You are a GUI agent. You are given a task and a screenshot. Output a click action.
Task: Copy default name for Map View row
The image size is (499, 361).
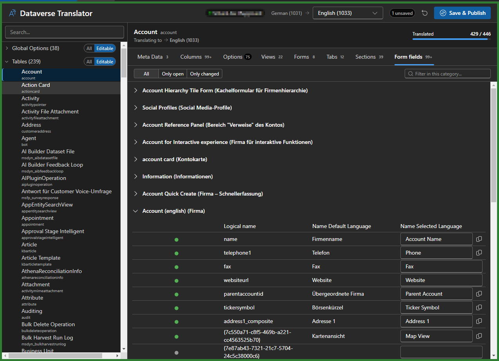click(x=479, y=336)
